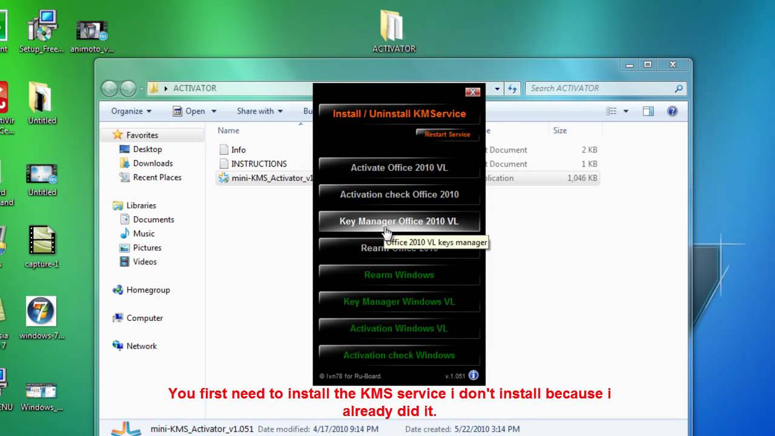Select the INSTRUCTIONS file icon
The width and height of the screenshot is (775, 436).
(x=223, y=163)
